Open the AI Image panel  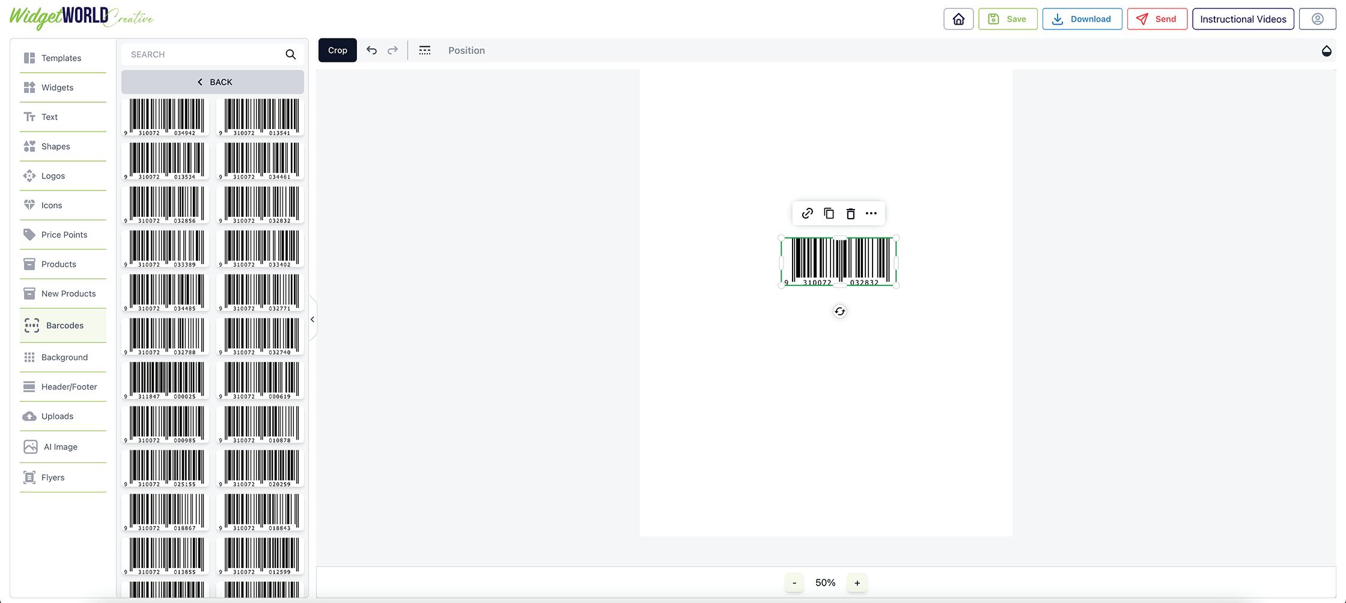pos(62,447)
